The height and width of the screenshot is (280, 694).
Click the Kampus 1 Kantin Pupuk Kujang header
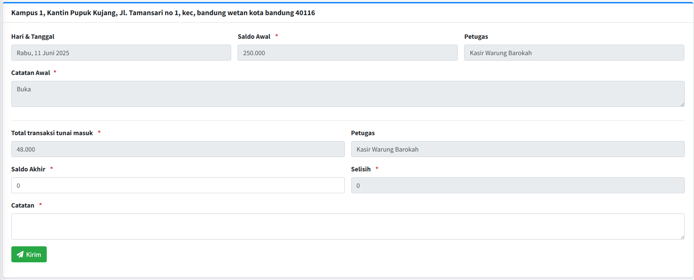tap(163, 13)
